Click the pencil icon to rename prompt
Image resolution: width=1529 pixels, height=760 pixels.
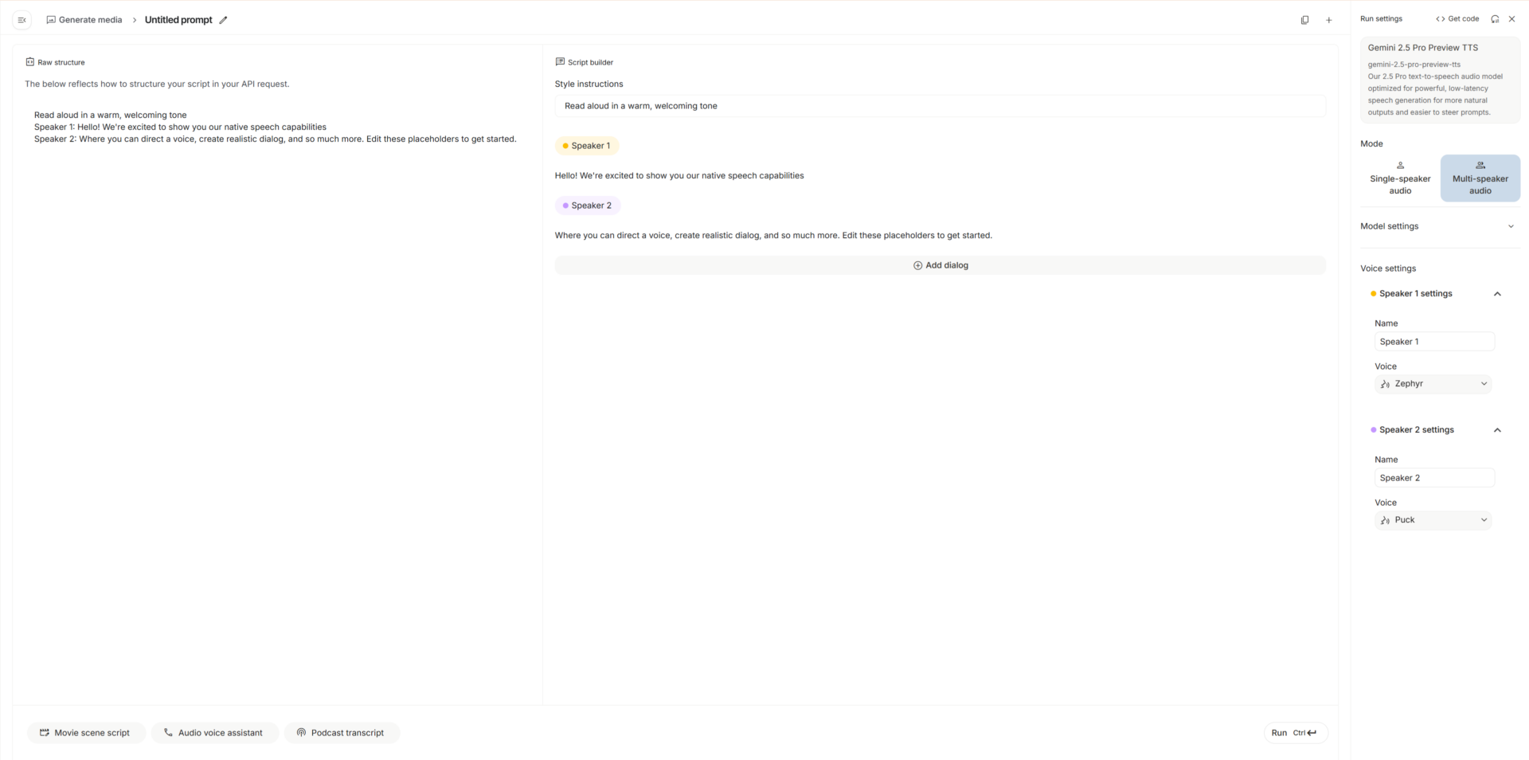coord(224,20)
